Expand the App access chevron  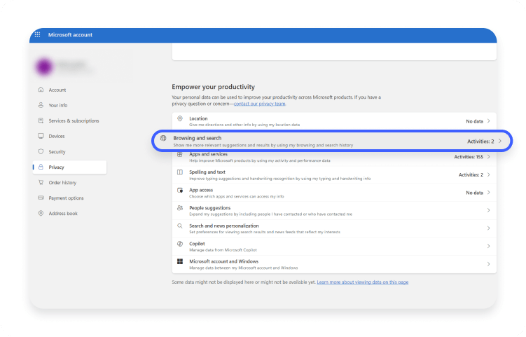pos(488,193)
